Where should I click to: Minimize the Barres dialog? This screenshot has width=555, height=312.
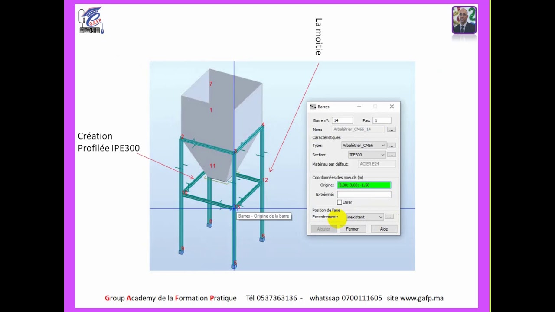pyautogui.click(x=359, y=107)
